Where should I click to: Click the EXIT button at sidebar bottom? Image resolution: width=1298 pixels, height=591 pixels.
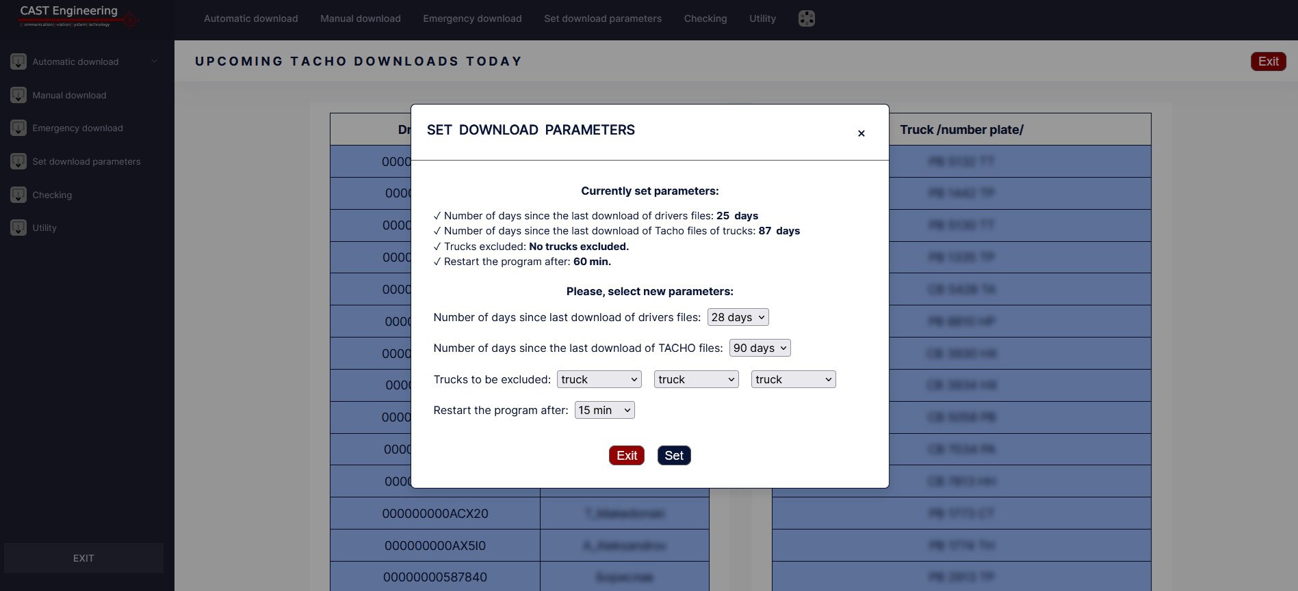[83, 558]
